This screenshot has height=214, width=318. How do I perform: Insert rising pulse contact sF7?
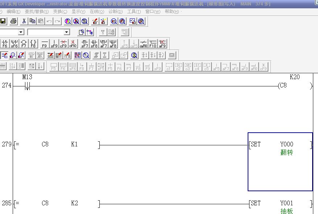pyautogui.click(x=84, y=44)
